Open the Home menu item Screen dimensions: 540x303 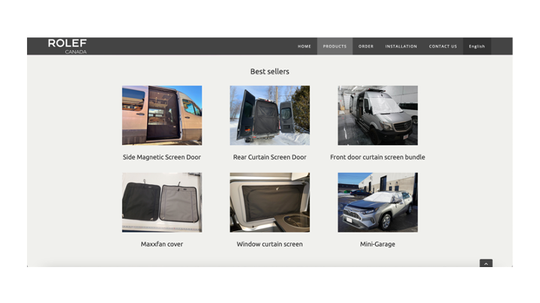pyautogui.click(x=304, y=46)
